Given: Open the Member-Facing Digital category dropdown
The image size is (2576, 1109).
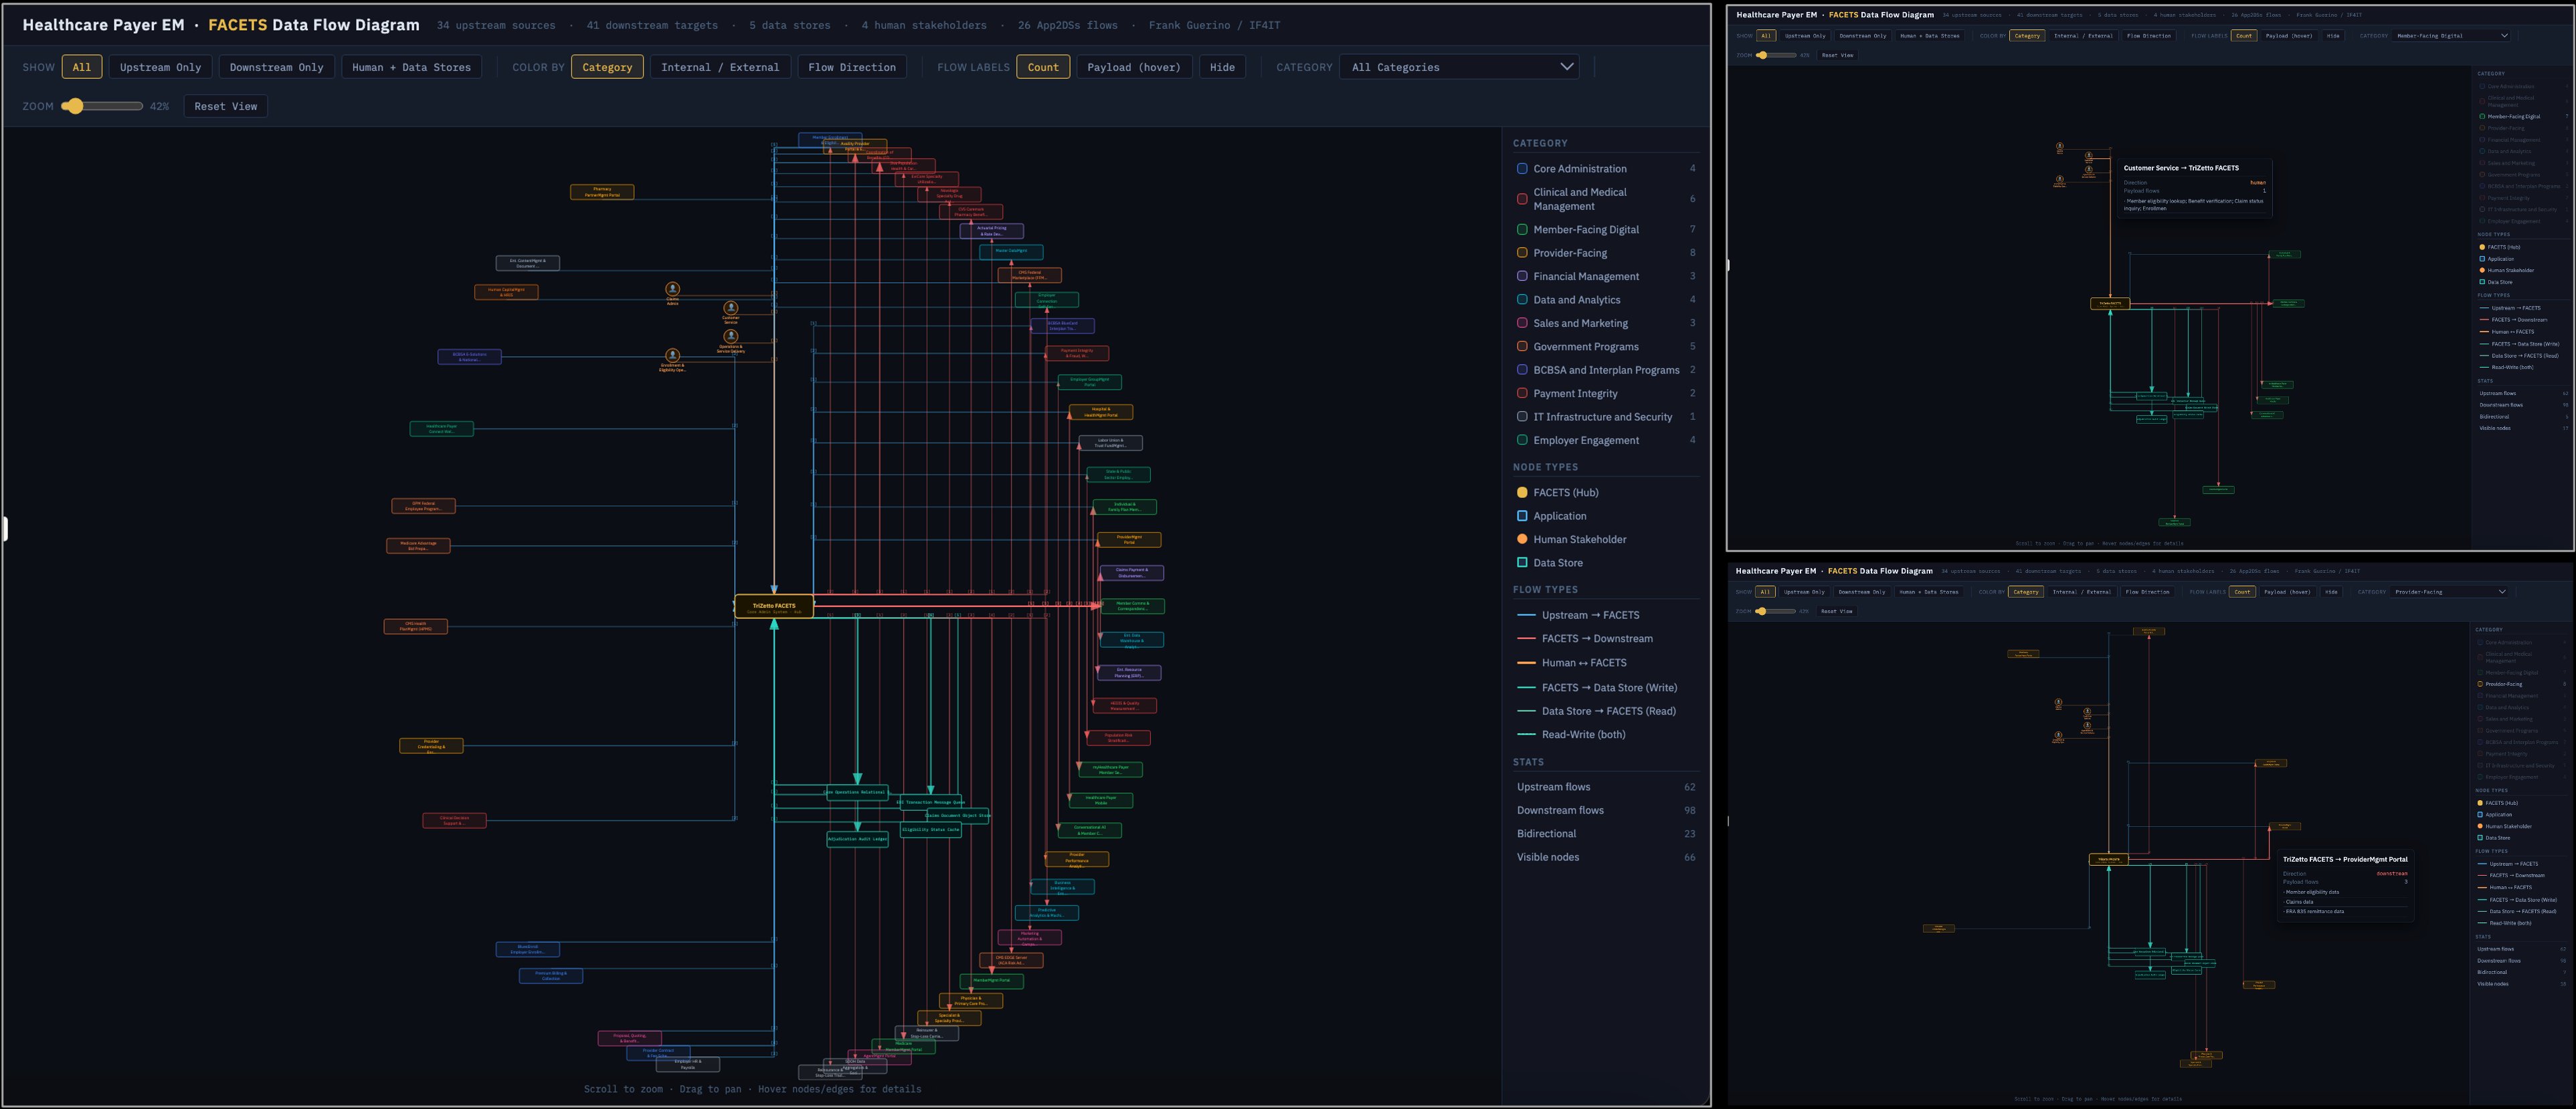Looking at the screenshot, I should click(x=2451, y=36).
